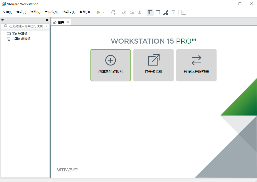
Task: Open the power options dropdown arrow
Action: 104,12
